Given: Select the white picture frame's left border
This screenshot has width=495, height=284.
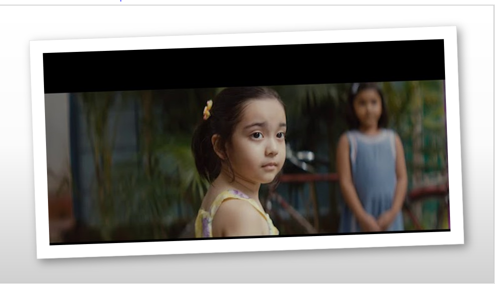Looking at the screenshot, I should 39,150.
